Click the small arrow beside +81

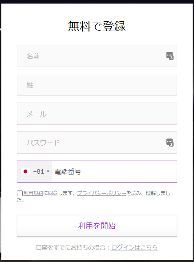(x=48, y=171)
